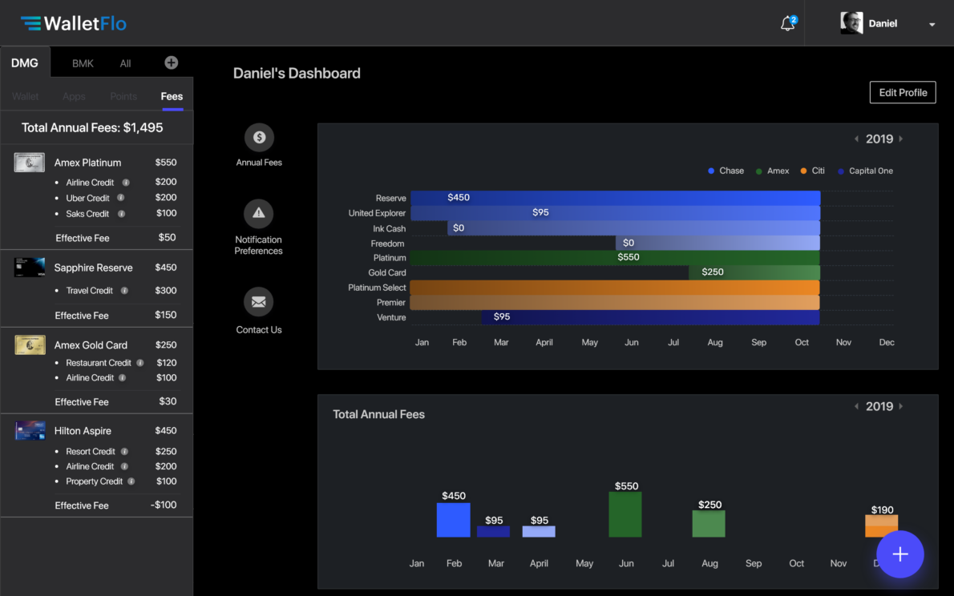This screenshot has width=954, height=596.
Task: Click the $450 February fee column
Action: tap(453, 519)
